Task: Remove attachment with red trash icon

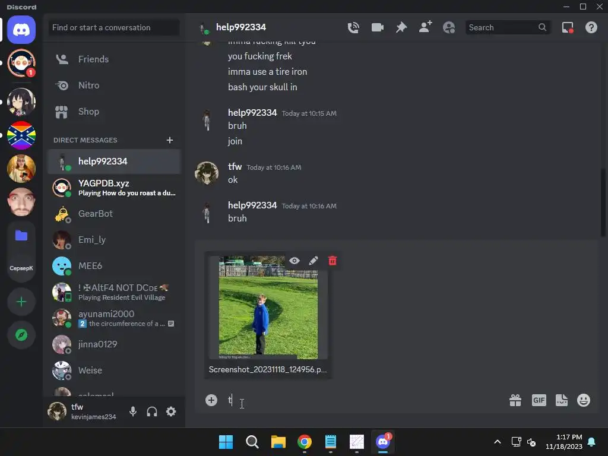Action: click(332, 261)
